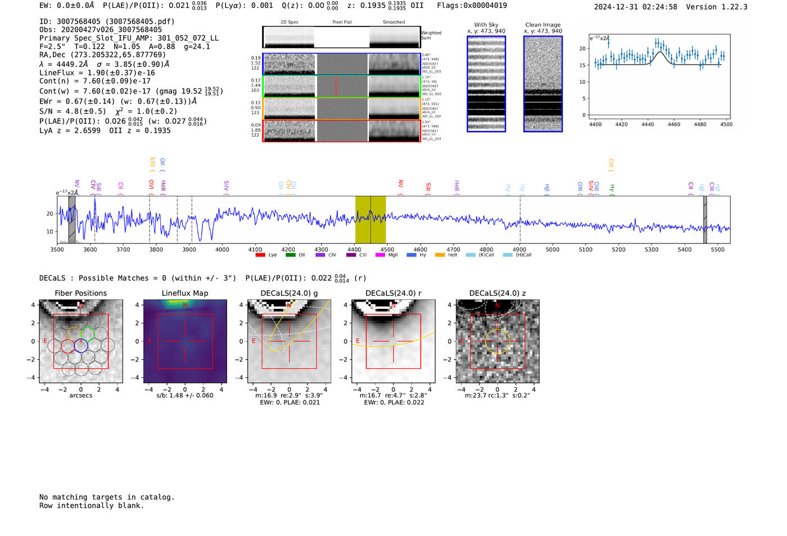Click the m:16.7 re:4.7" s:2.8" caption
Screen dimensions: 787x536
[x=393, y=395]
